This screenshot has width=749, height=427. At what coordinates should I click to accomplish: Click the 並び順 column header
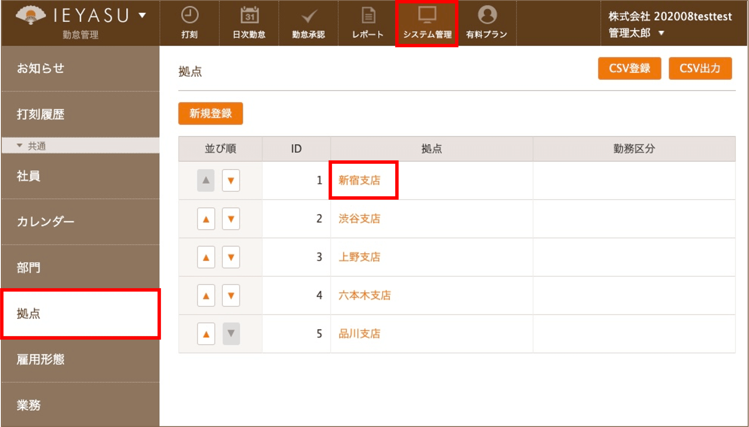pyautogui.click(x=220, y=149)
